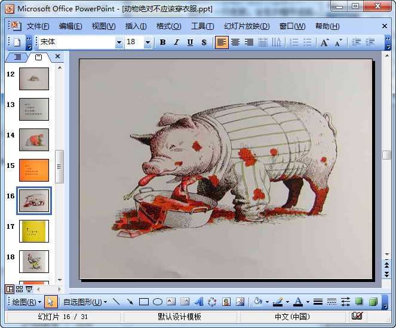The width and height of the screenshot is (396, 328).
Task: Open the 帮助(H) menu
Action: [x=327, y=26]
